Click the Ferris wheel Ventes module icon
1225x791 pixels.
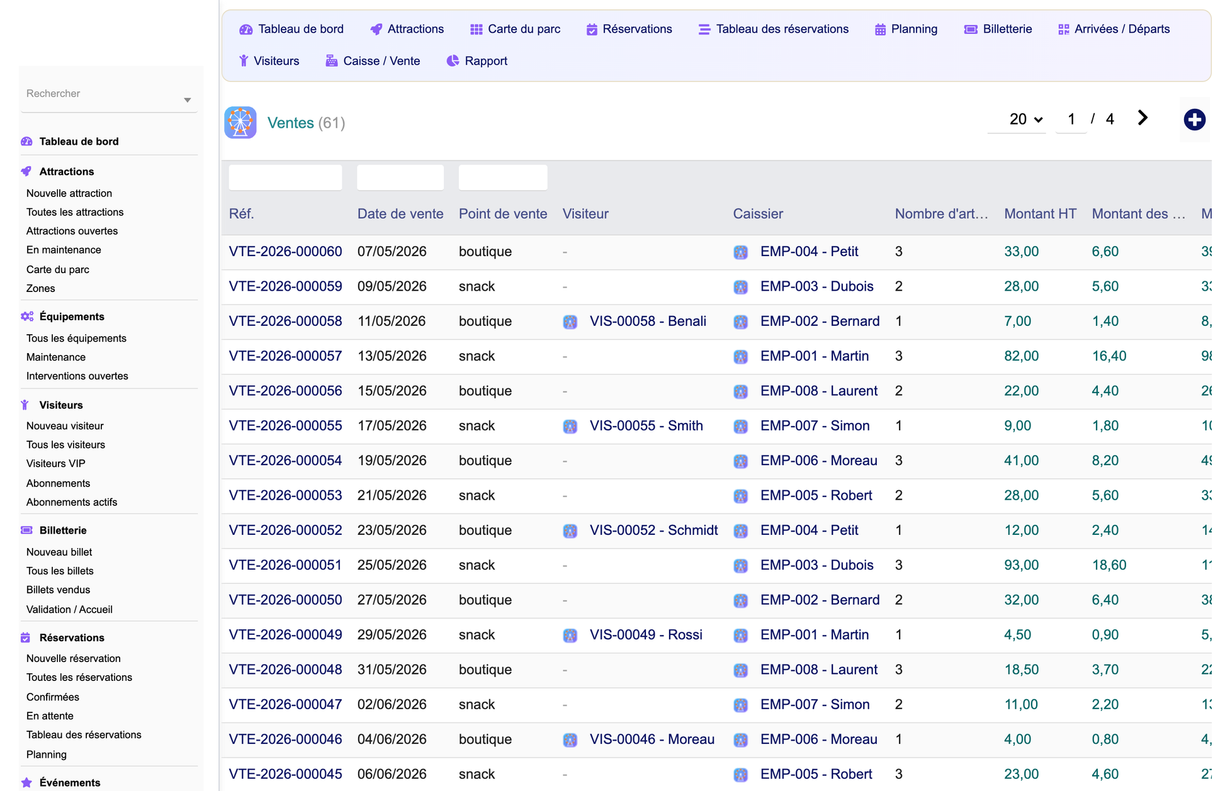[x=240, y=122]
